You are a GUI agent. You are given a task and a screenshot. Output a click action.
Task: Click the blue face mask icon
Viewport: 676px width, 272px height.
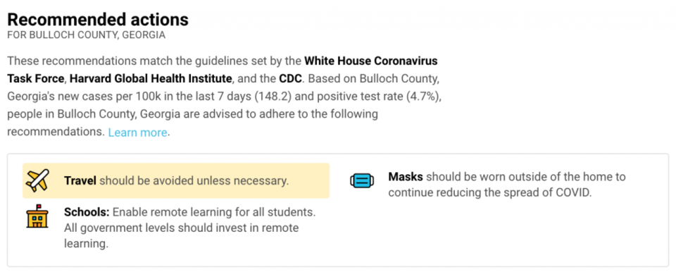[x=361, y=181]
